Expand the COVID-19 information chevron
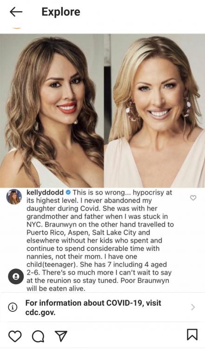The image size is (205, 349). 193,308
